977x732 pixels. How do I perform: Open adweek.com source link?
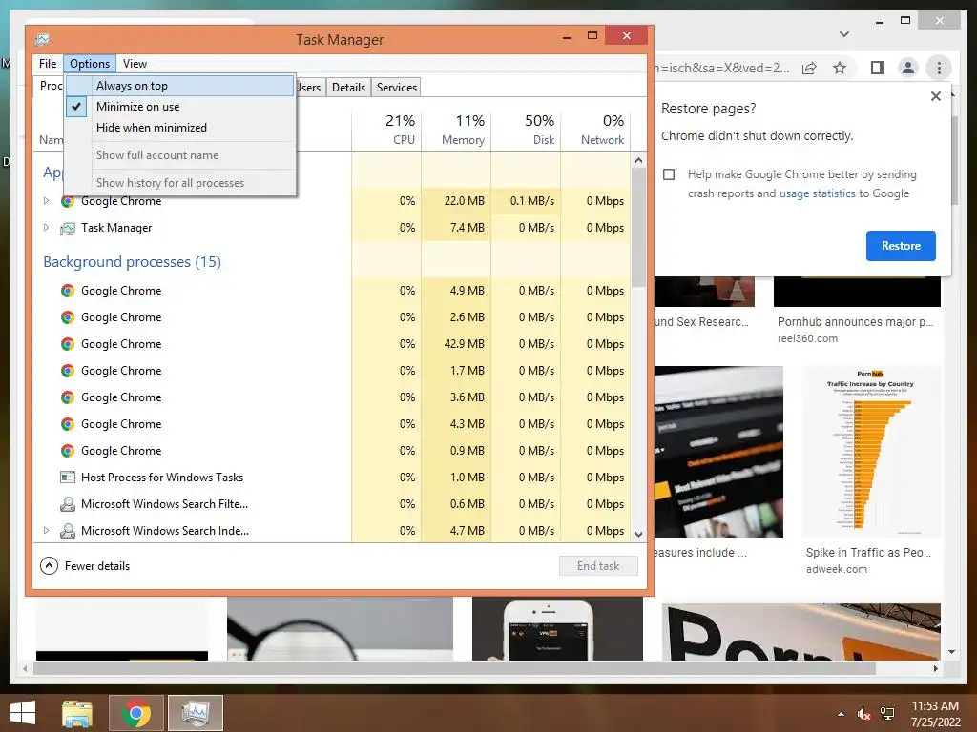click(836, 569)
